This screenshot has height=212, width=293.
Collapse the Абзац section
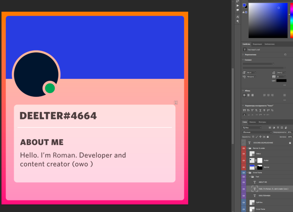[x=243, y=91]
